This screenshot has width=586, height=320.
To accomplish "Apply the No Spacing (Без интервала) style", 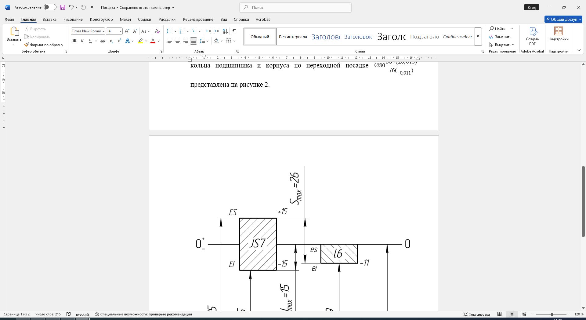I will [x=293, y=37].
